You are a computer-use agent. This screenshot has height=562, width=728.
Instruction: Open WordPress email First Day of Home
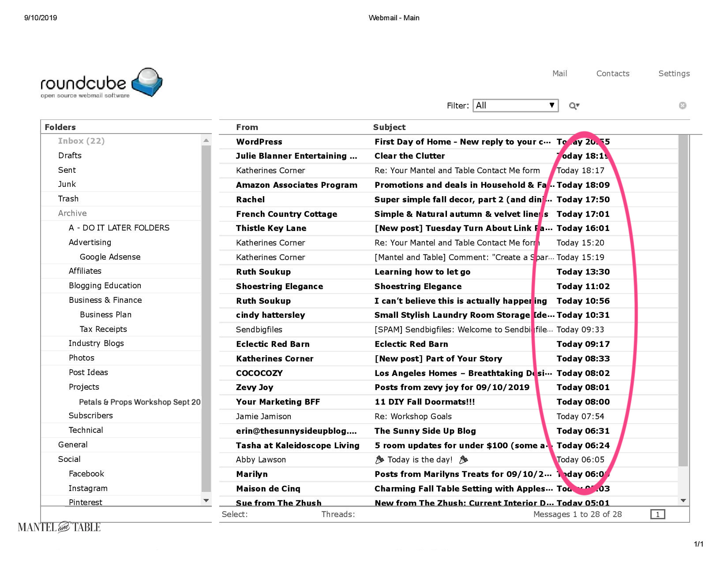[448, 142]
